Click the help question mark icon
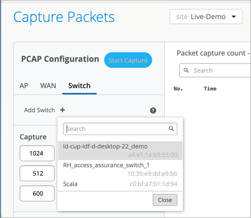 153,110
